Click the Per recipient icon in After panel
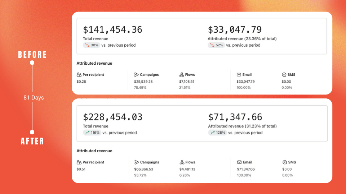This screenshot has height=194, width=346. click(79, 162)
